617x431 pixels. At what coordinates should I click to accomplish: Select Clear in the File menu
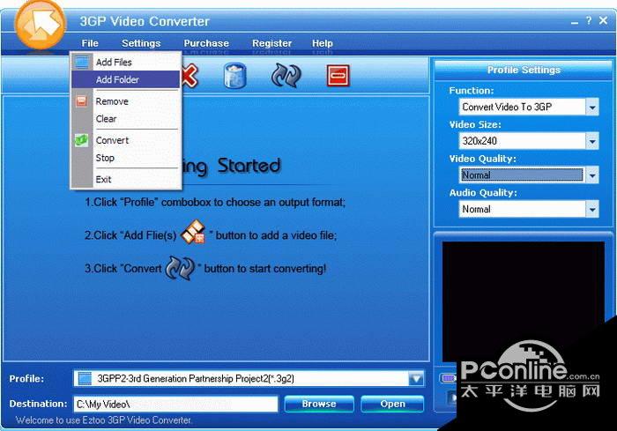[x=126, y=118]
